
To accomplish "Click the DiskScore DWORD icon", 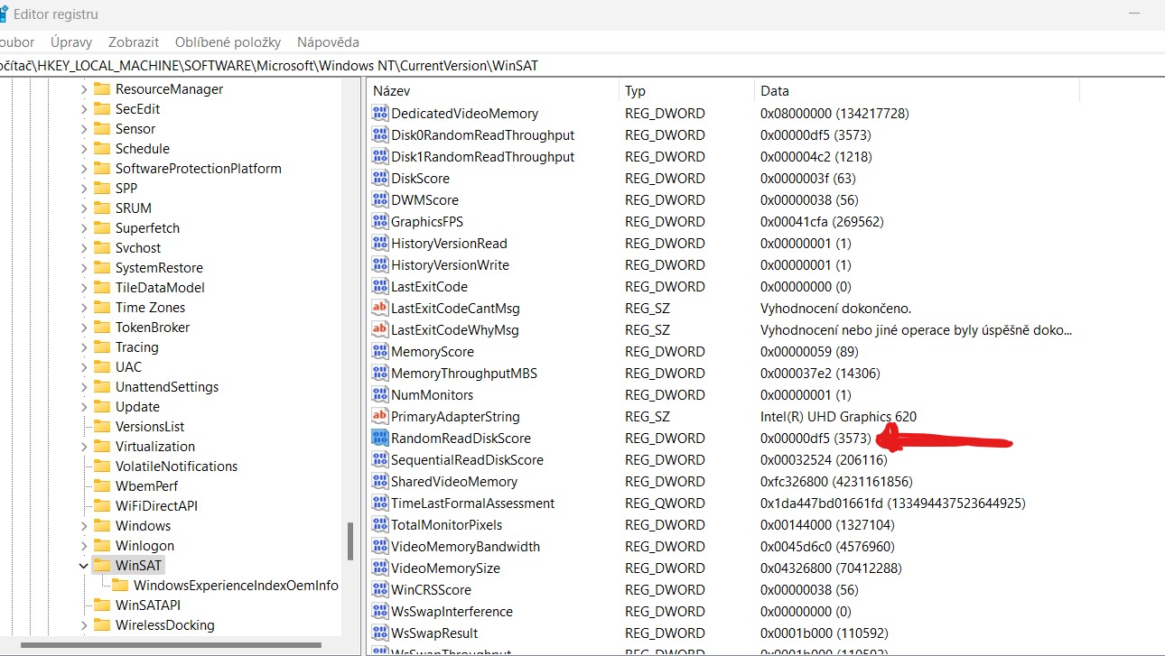I will pos(379,178).
